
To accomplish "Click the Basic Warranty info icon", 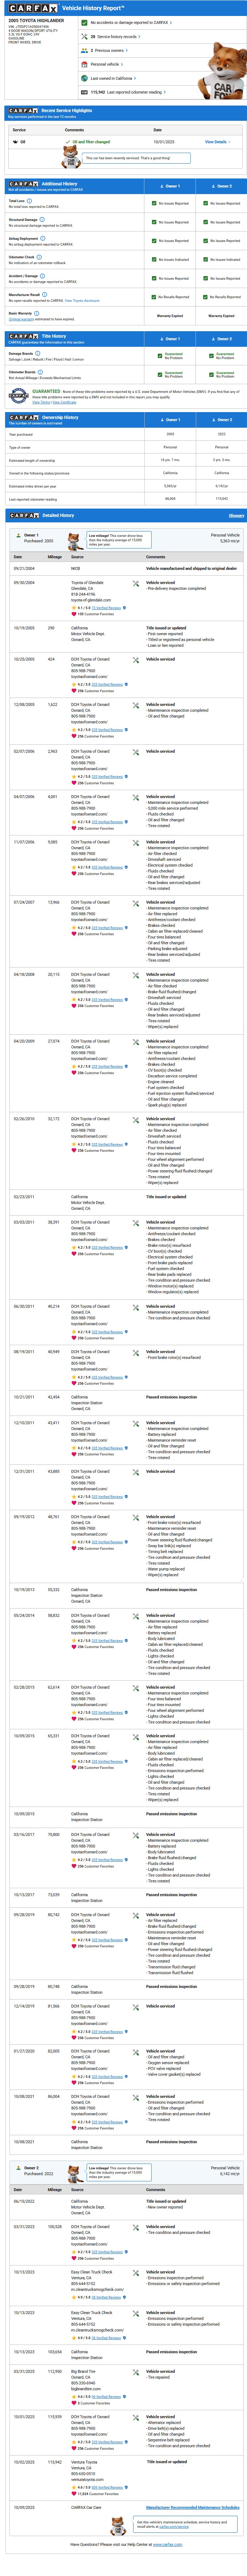I will click(x=37, y=313).
